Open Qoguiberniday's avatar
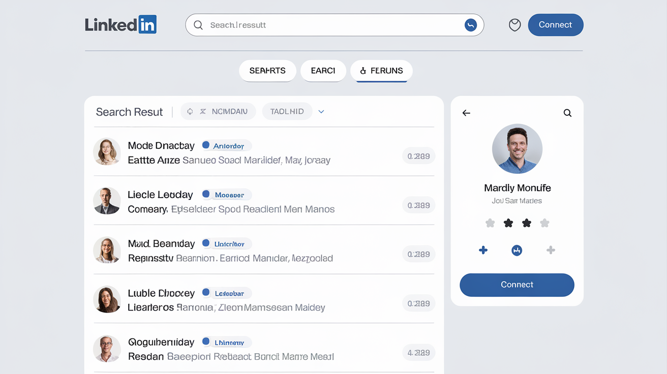 [107, 348]
